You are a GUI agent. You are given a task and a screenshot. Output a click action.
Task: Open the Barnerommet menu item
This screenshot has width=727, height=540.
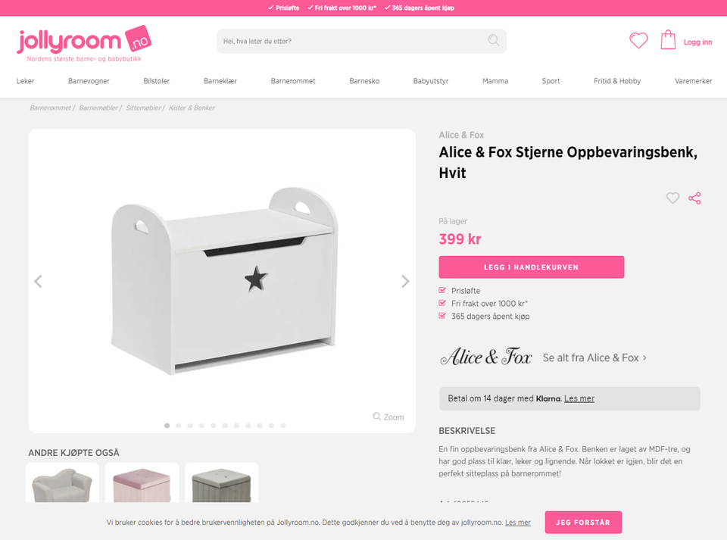[x=293, y=80]
